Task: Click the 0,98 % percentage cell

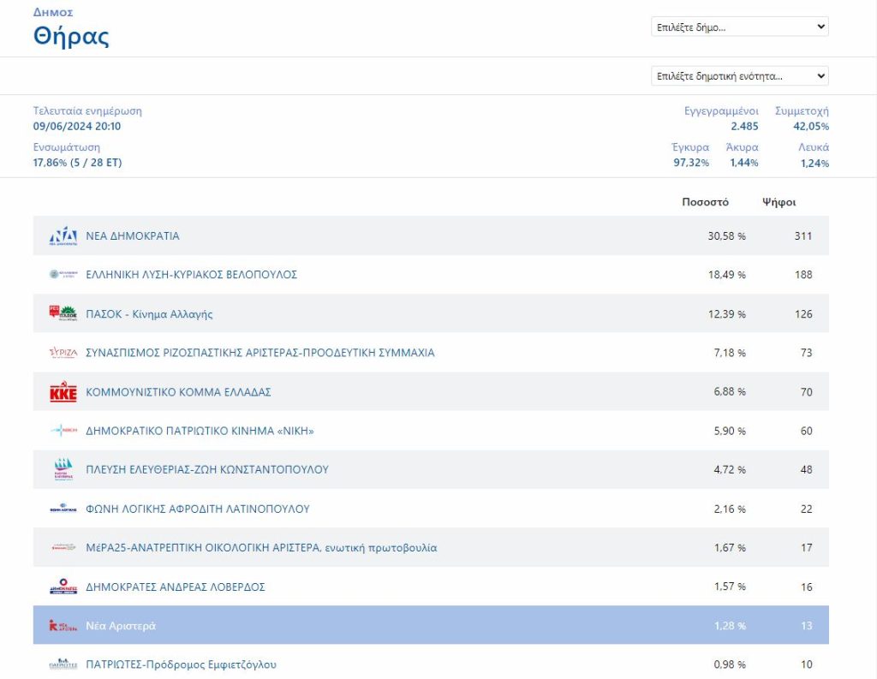Action: (x=730, y=664)
